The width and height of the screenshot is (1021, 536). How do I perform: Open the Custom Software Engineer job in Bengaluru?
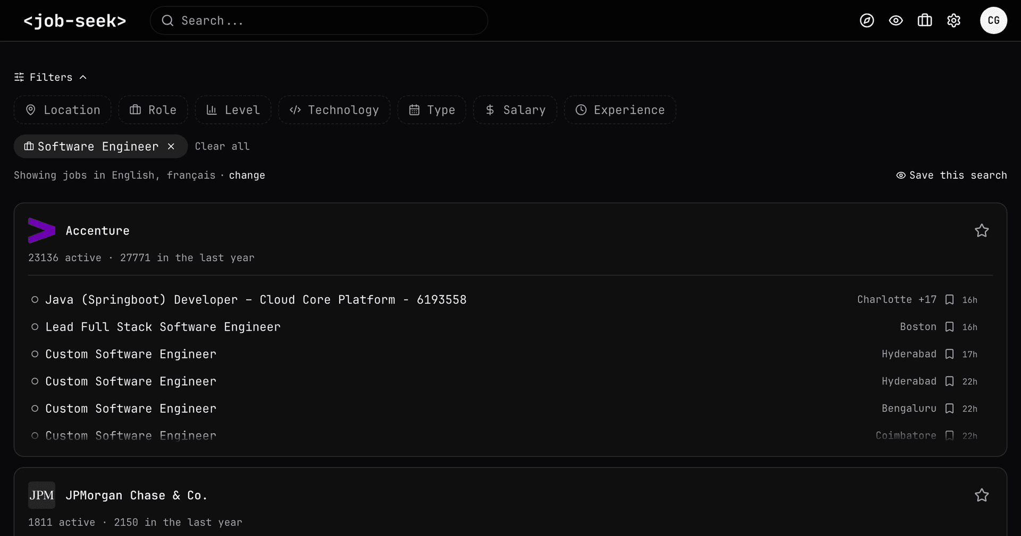point(131,408)
